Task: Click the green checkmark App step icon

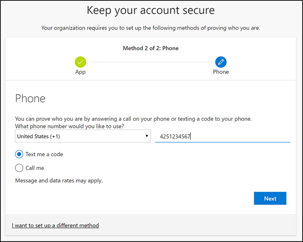Action: point(80,62)
